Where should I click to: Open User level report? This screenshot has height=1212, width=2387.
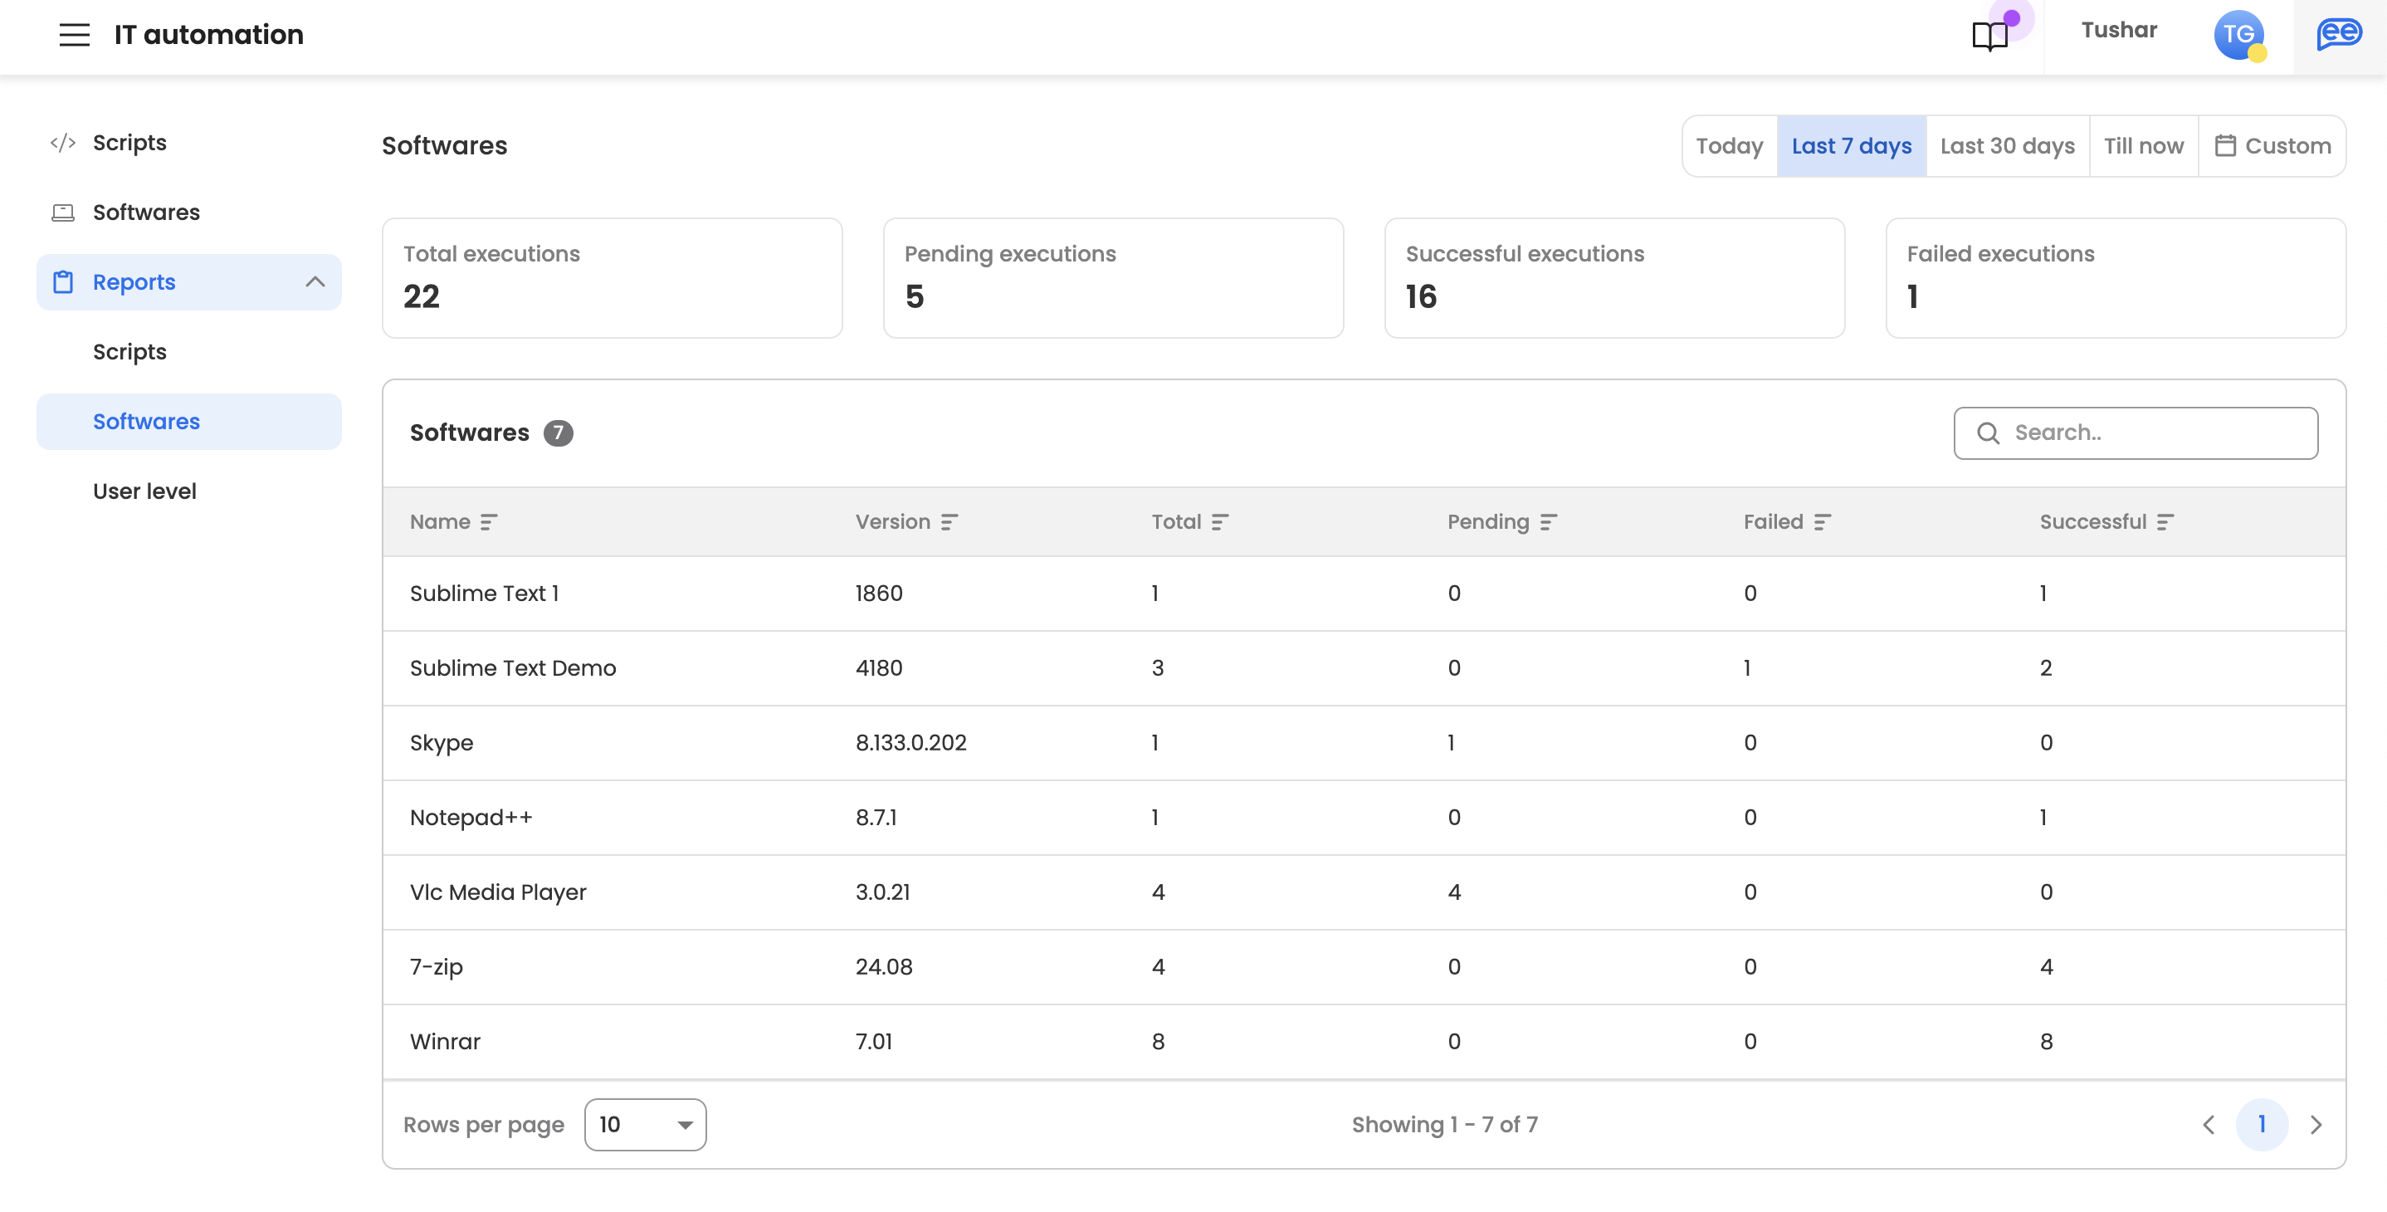[144, 491]
